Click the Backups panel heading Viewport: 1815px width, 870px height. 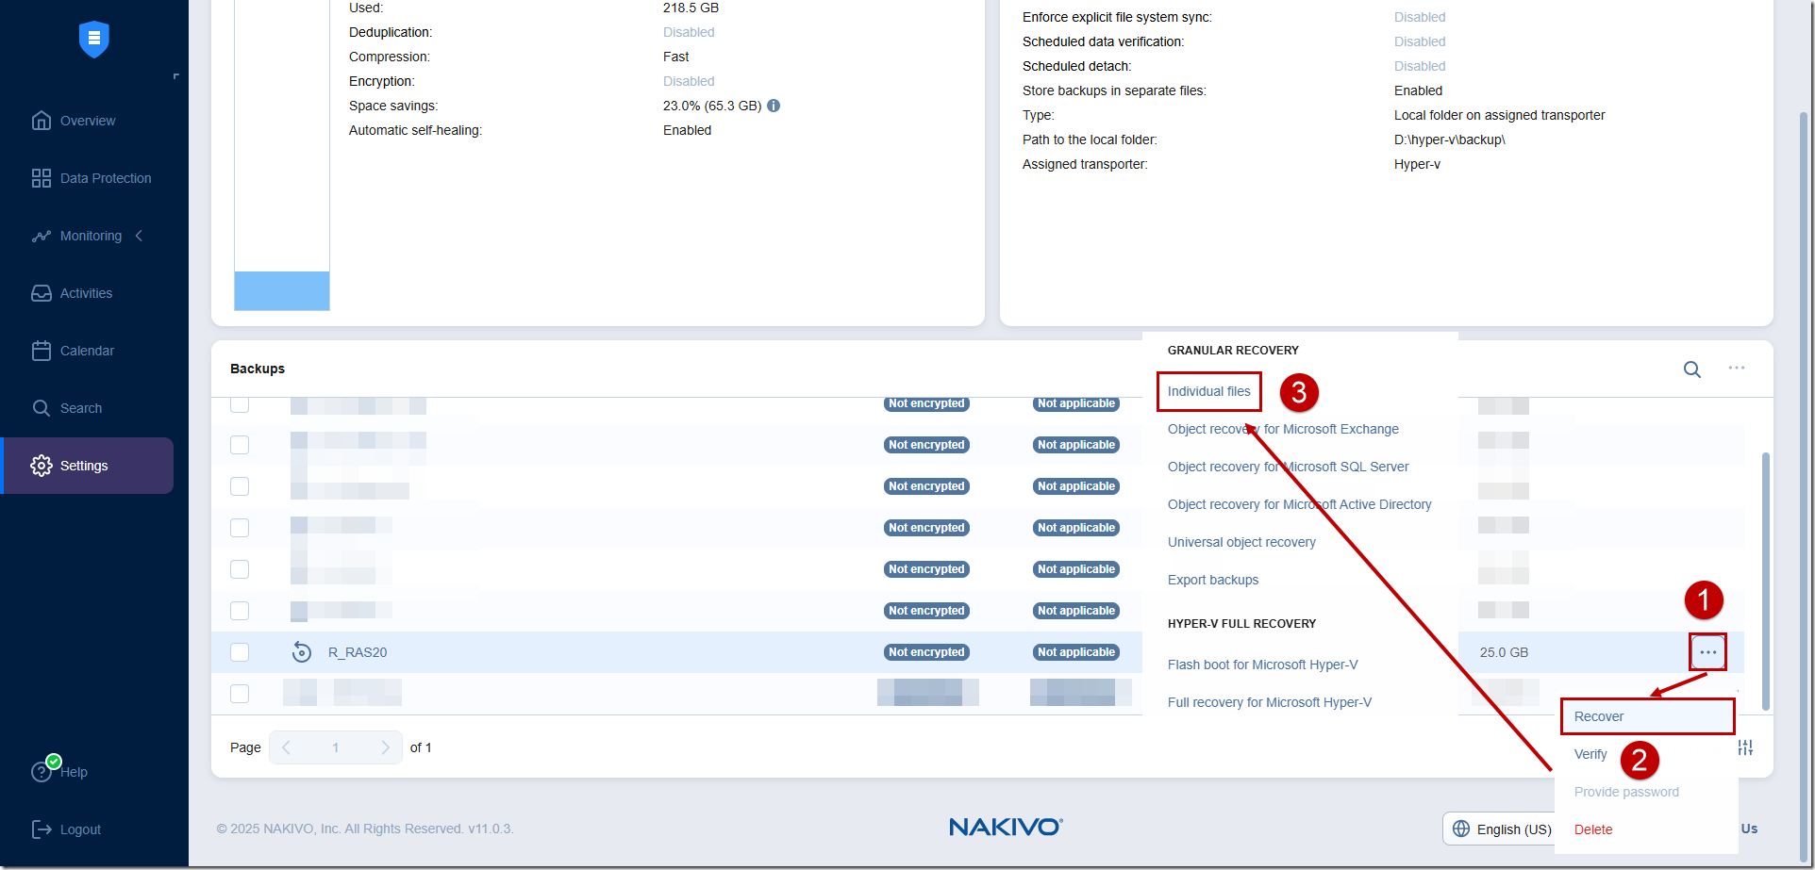coord(258,369)
